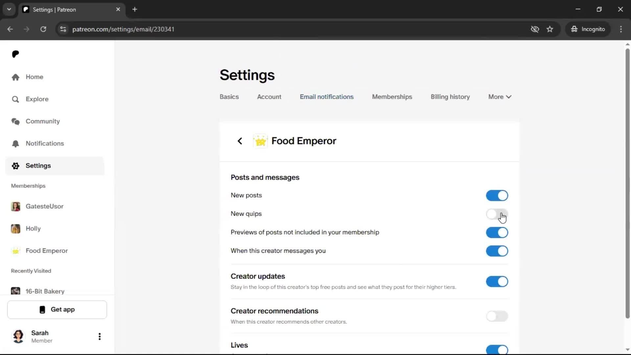Click Food Emperor crown avatar in header

click(260, 141)
